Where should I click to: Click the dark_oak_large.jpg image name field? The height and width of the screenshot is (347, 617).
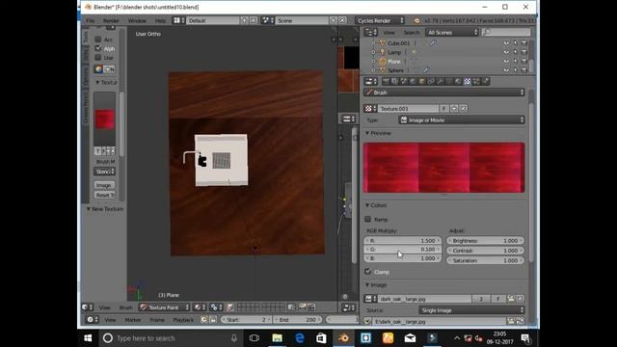pos(424,299)
